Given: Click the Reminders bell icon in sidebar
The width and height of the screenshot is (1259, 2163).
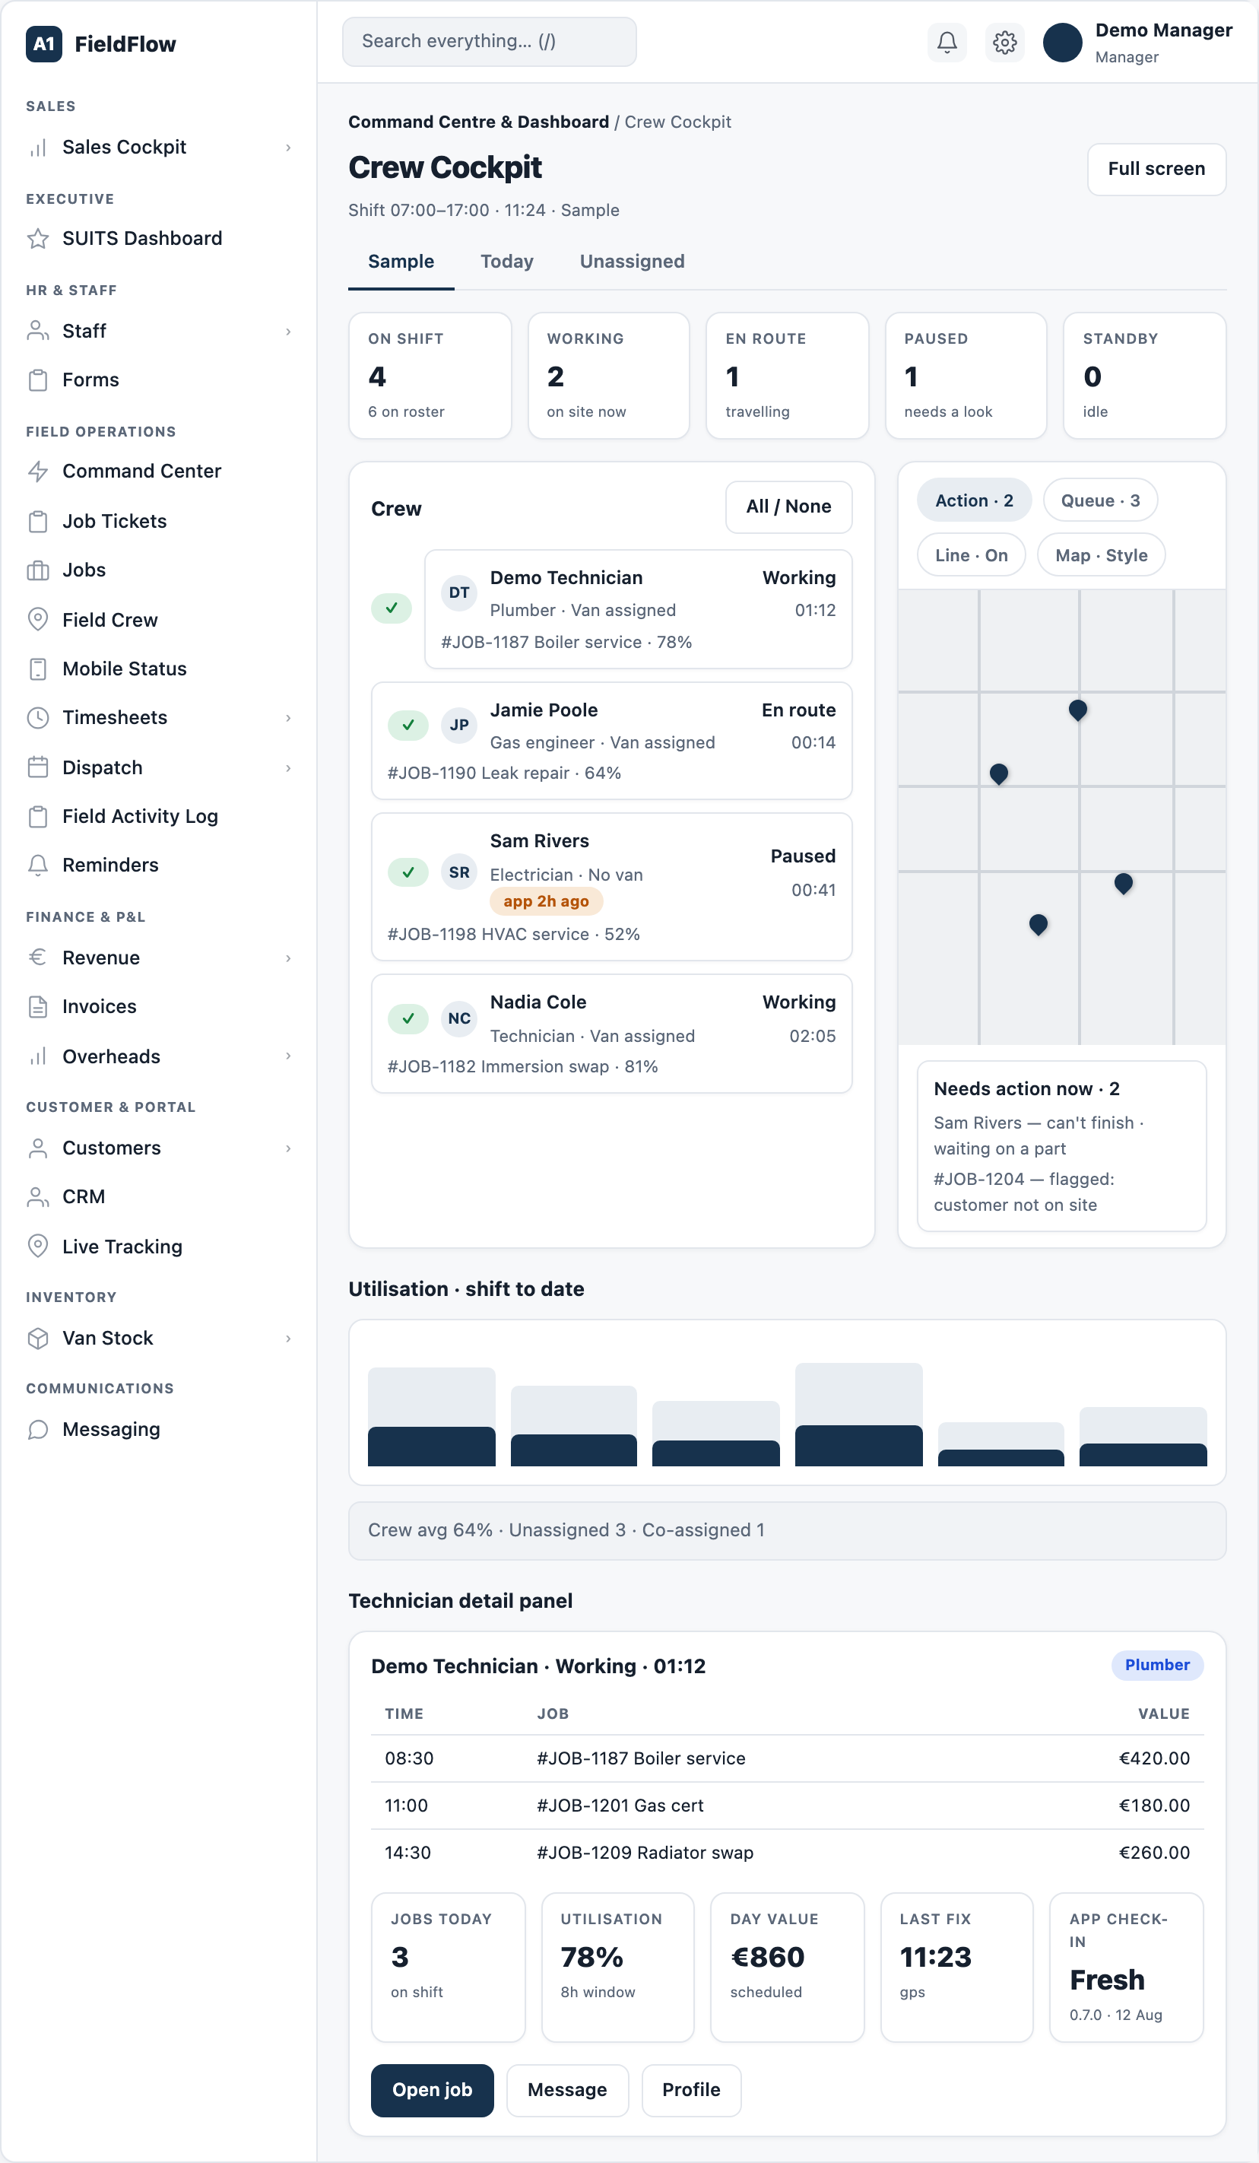Looking at the screenshot, I should [38, 866].
